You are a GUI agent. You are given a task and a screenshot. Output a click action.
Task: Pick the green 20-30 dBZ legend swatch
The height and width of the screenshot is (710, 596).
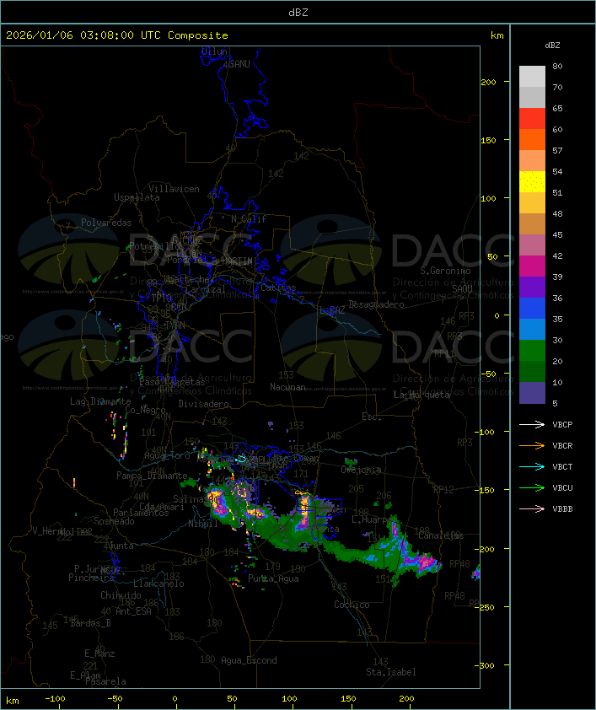[532, 351]
